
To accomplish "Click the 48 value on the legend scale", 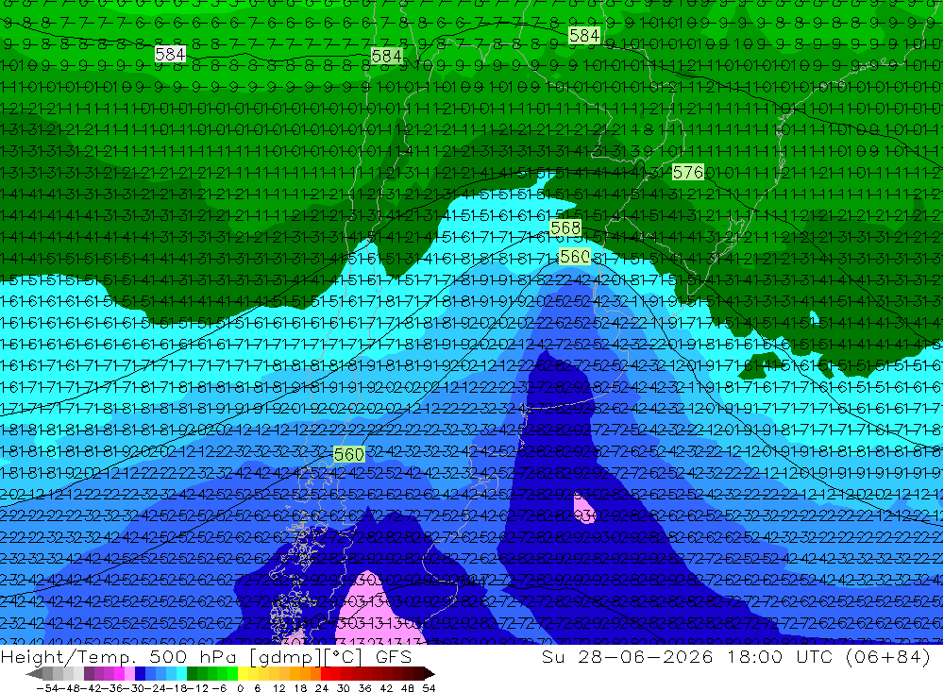I will pyautogui.click(x=408, y=688).
